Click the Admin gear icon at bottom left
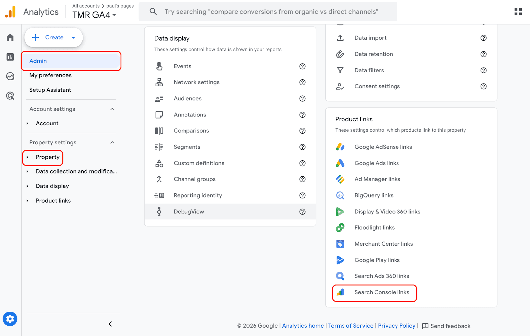The height and width of the screenshot is (336, 530). 10,319
